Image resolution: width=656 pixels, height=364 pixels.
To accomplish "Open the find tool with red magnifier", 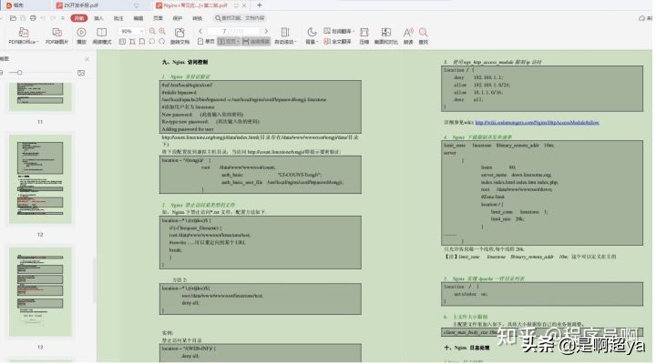I will [x=424, y=35].
